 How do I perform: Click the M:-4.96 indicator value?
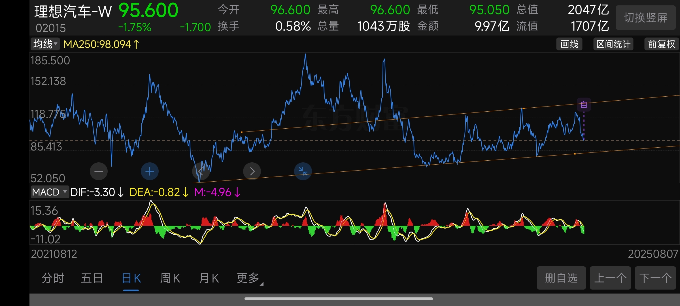point(217,192)
